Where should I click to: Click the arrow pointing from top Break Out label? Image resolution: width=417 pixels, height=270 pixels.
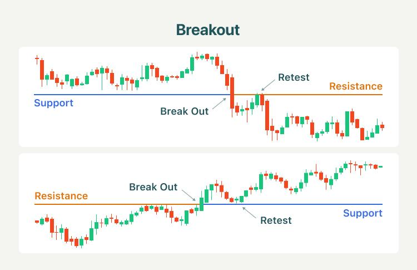click(x=219, y=104)
